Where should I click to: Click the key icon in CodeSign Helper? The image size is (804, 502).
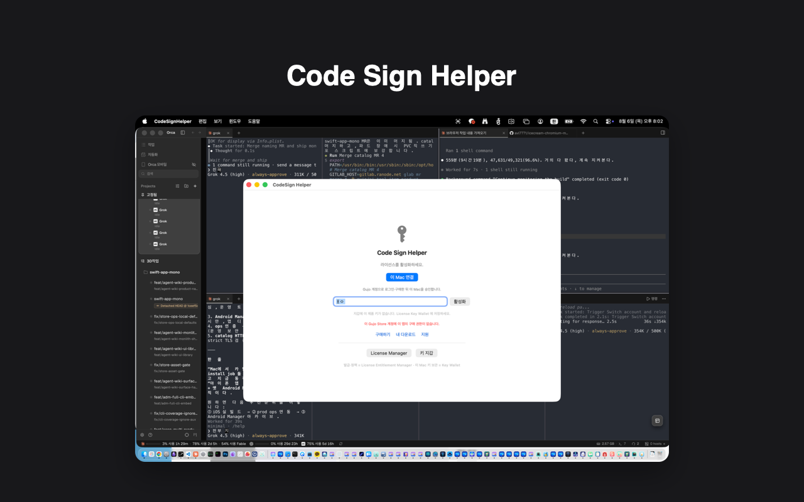click(402, 234)
